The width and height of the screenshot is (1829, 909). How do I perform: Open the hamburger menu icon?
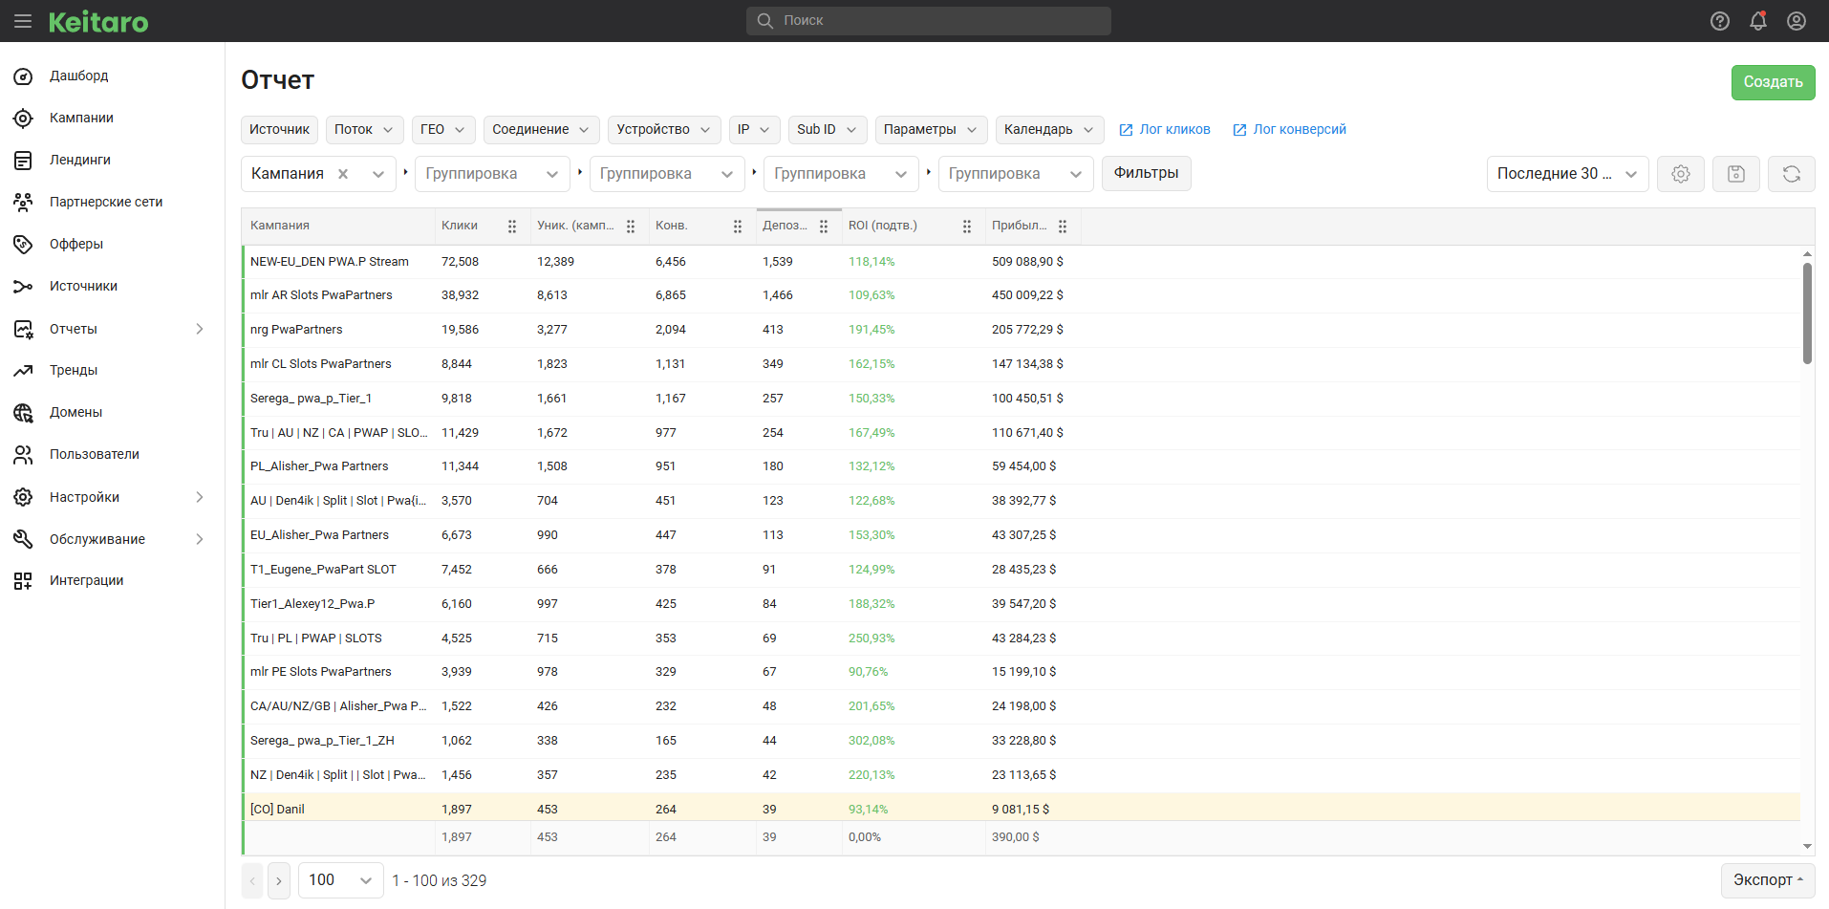click(23, 21)
